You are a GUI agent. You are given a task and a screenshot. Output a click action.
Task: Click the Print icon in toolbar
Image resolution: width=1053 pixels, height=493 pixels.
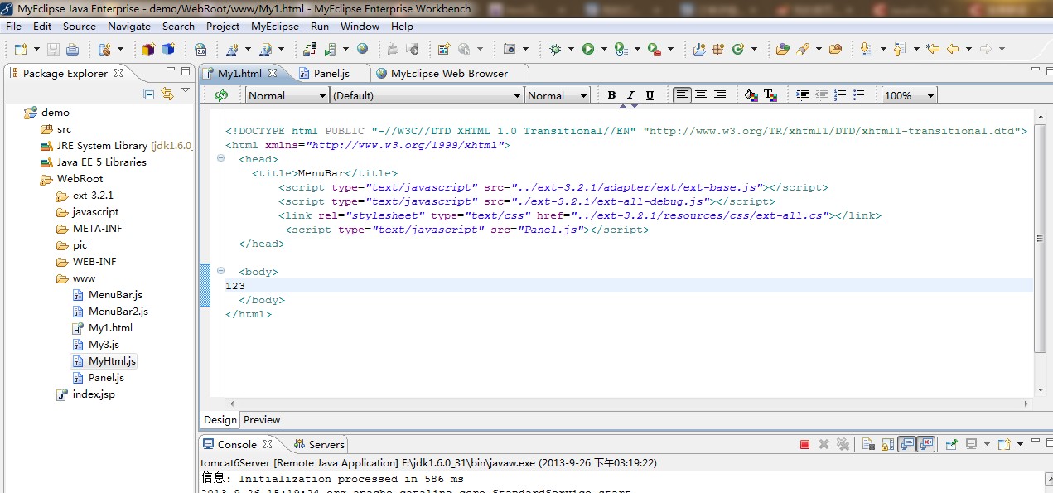(x=72, y=50)
